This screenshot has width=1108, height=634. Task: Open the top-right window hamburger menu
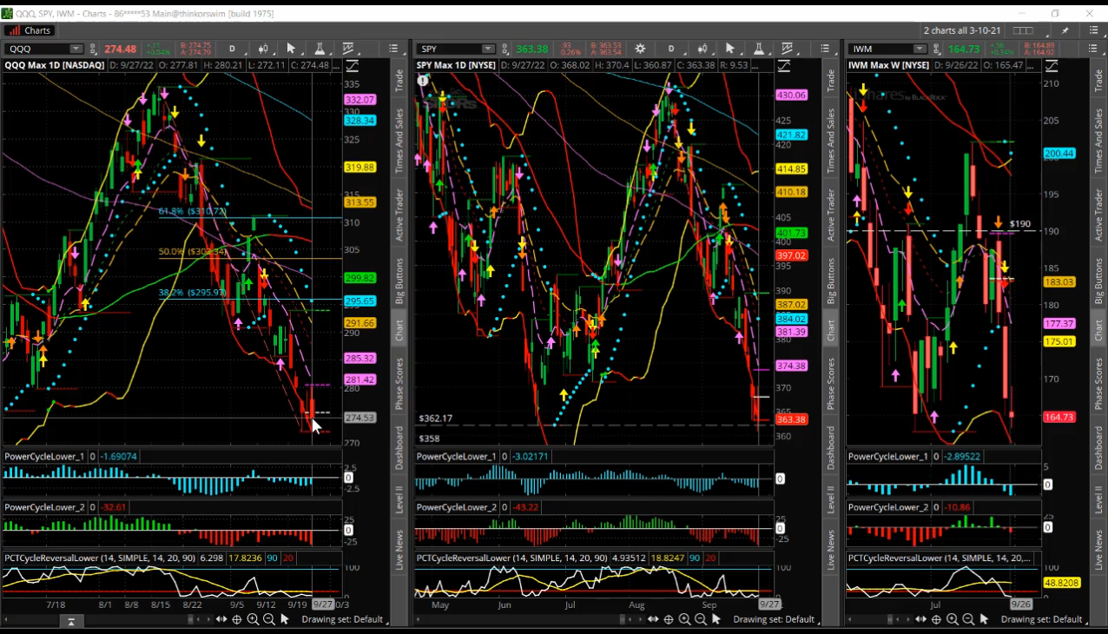pos(1093,30)
